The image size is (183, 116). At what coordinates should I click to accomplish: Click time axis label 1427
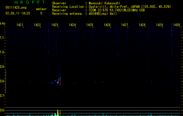point(125,25)
